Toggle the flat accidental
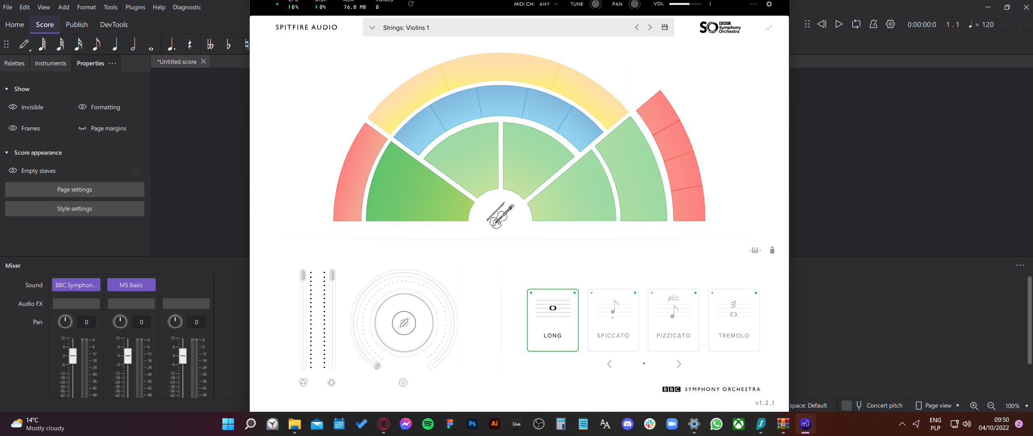 228,44
